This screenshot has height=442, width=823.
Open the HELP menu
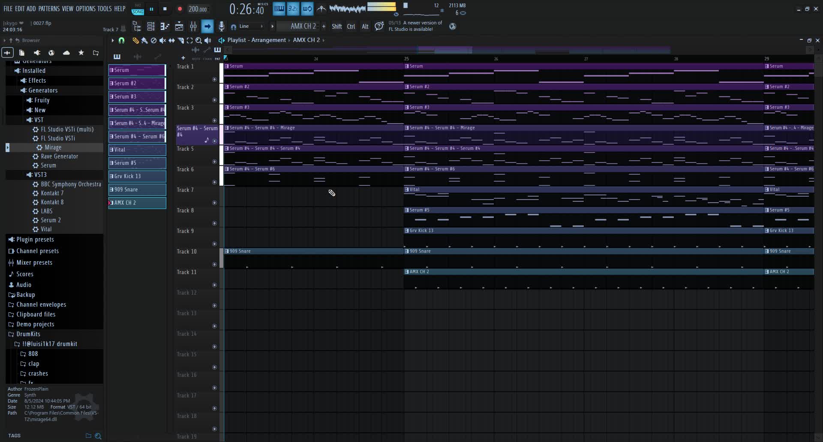[120, 9]
